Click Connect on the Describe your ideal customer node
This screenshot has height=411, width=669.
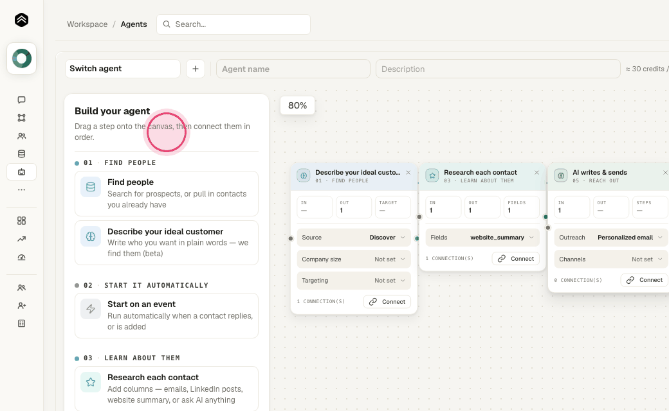point(387,302)
